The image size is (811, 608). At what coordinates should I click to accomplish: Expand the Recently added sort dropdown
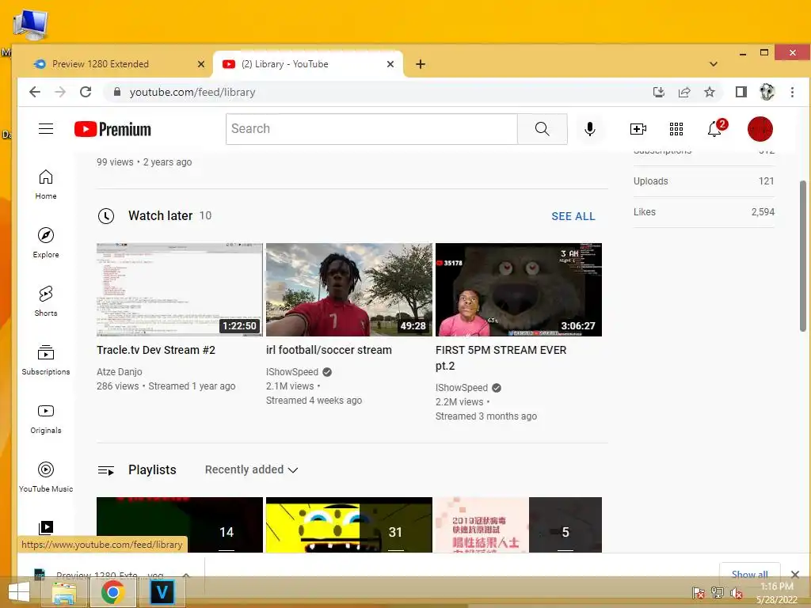click(251, 469)
